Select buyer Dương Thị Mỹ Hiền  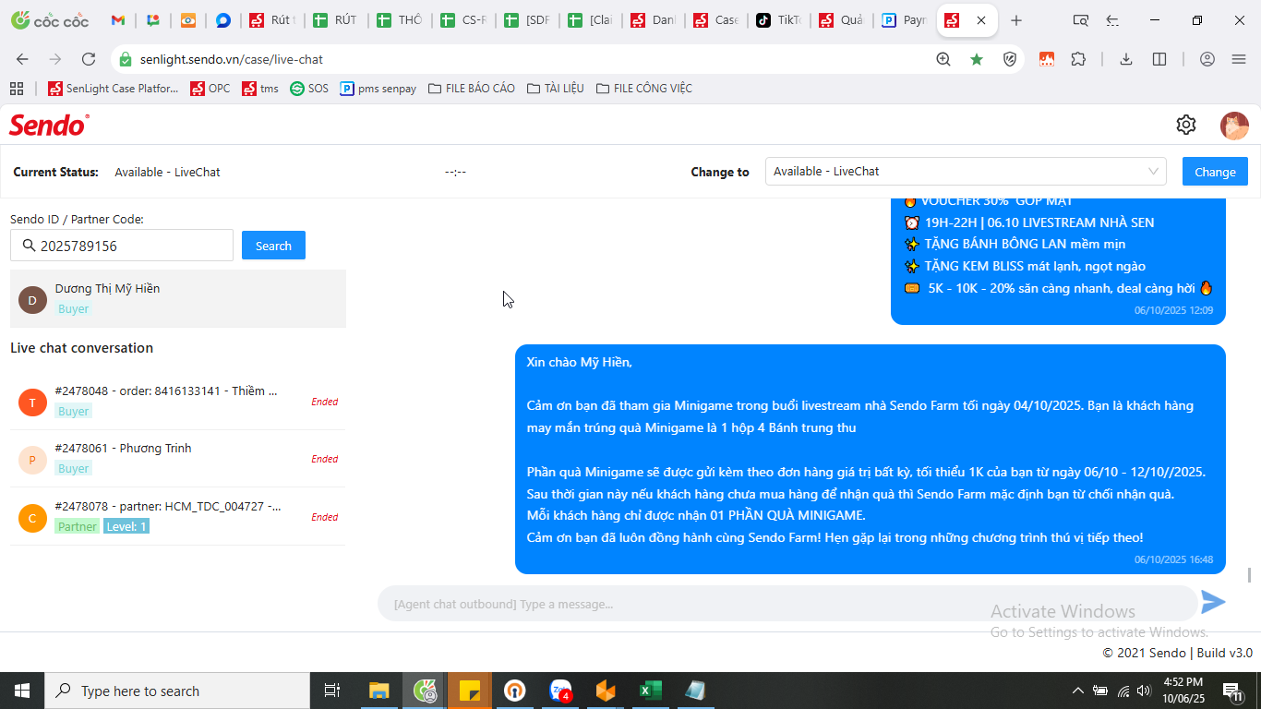tap(178, 298)
